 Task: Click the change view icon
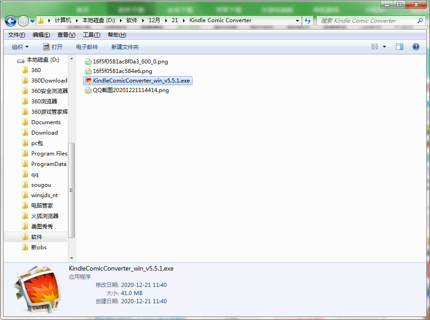[x=374, y=47]
